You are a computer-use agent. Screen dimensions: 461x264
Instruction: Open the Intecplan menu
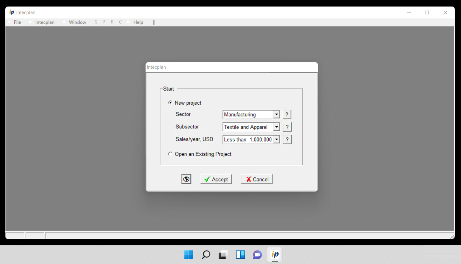click(45, 22)
